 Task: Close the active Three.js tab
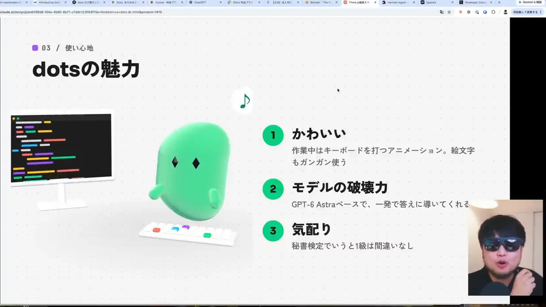coord(375,3)
